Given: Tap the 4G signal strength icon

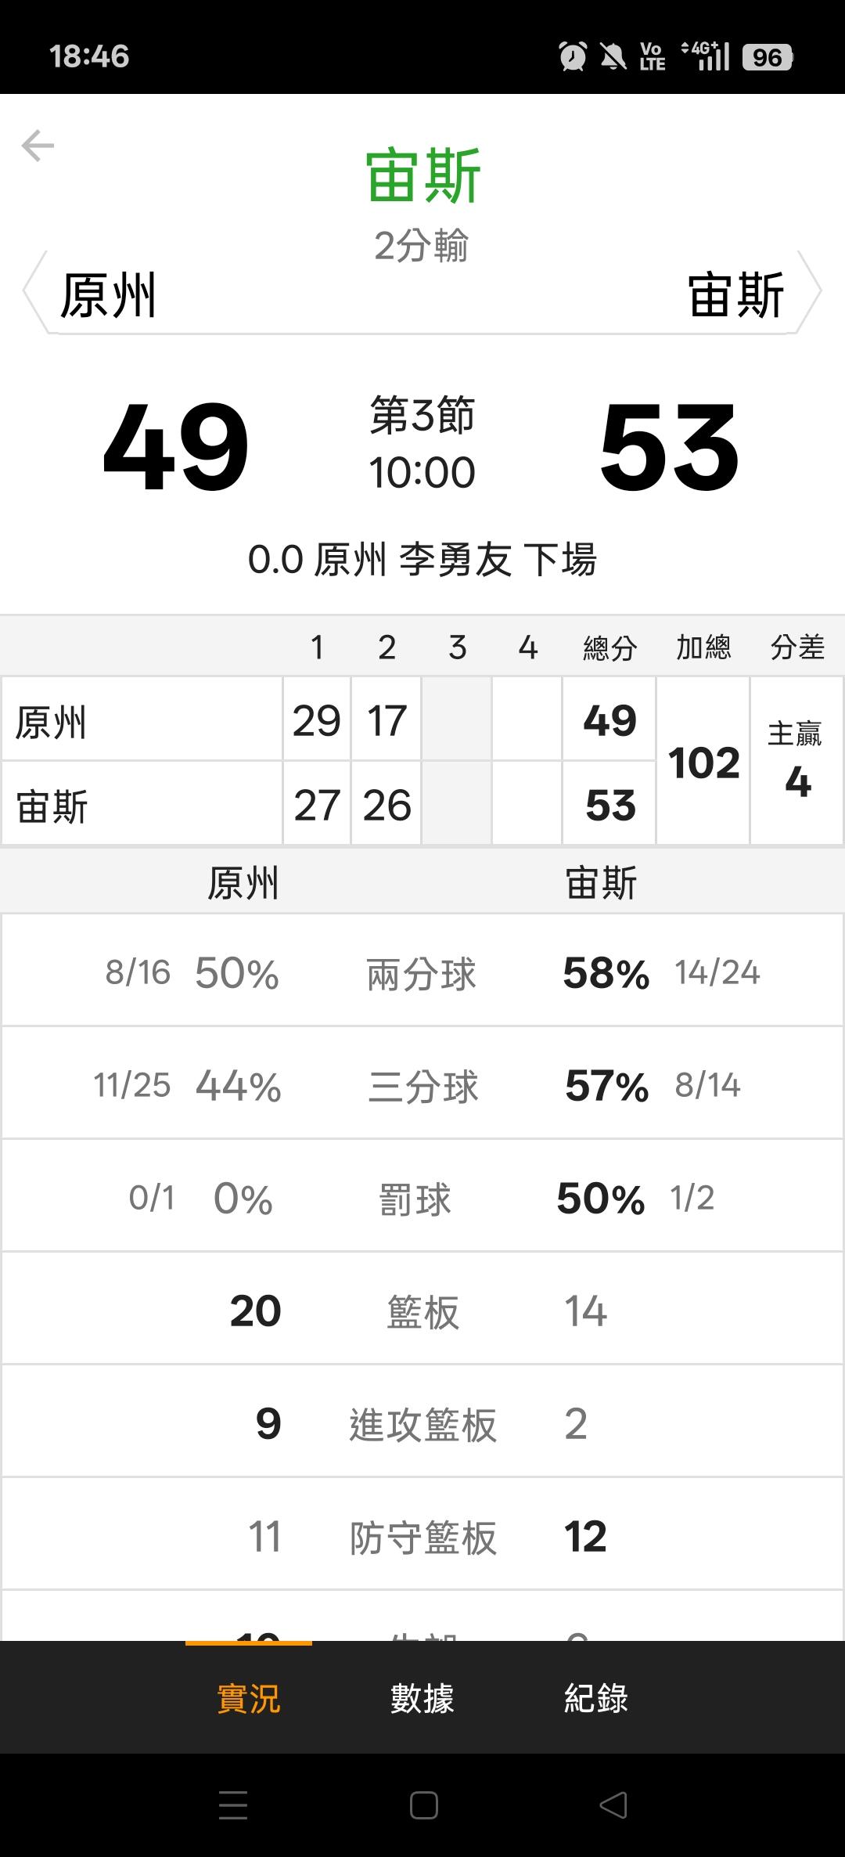Looking at the screenshot, I should [x=706, y=56].
